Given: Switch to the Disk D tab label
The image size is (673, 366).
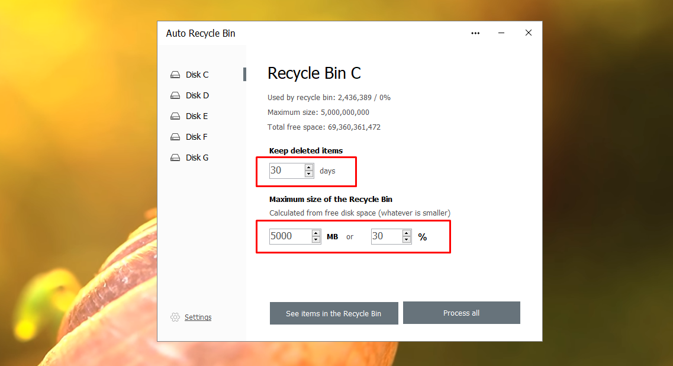Looking at the screenshot, I should tap(197, 95).
